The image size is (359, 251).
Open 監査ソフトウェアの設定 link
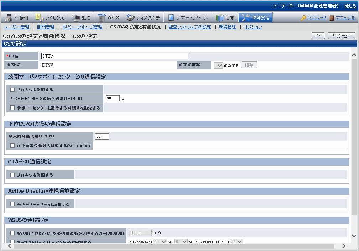coord(190,27)
